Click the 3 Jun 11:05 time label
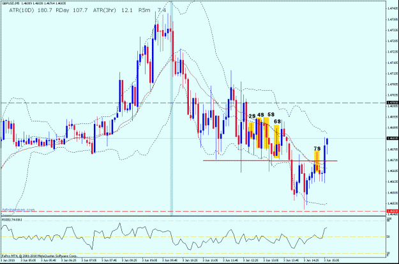The width and height of the screenshot is (399, 264). 211,261
